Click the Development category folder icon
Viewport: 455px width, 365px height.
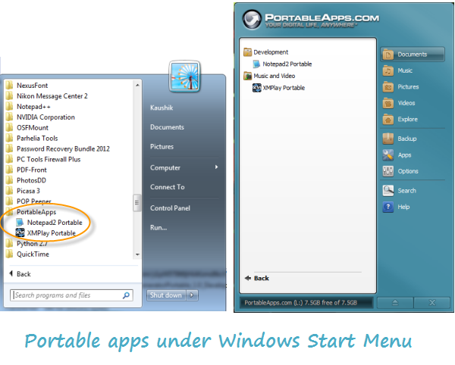click(247, 52)
